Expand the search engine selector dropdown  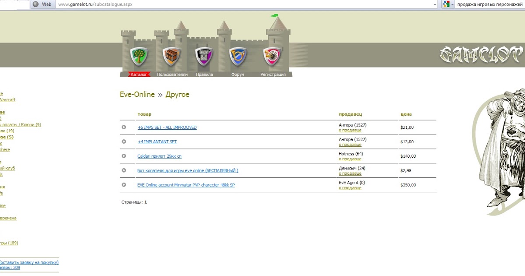click(x=452, y=4)
